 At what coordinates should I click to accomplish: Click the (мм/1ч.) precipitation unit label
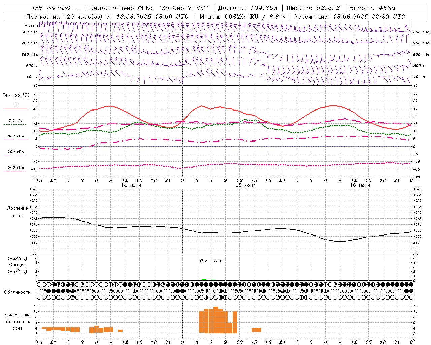click(18, 271)
